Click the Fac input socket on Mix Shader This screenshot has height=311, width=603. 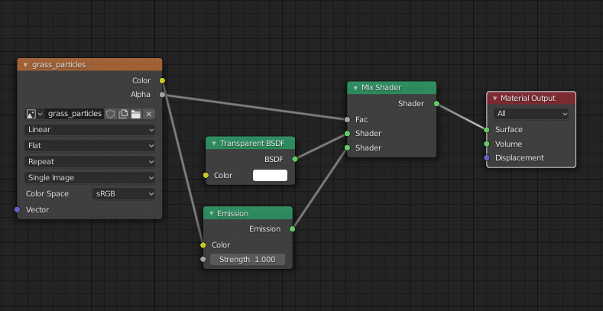[x=347, y=119]
